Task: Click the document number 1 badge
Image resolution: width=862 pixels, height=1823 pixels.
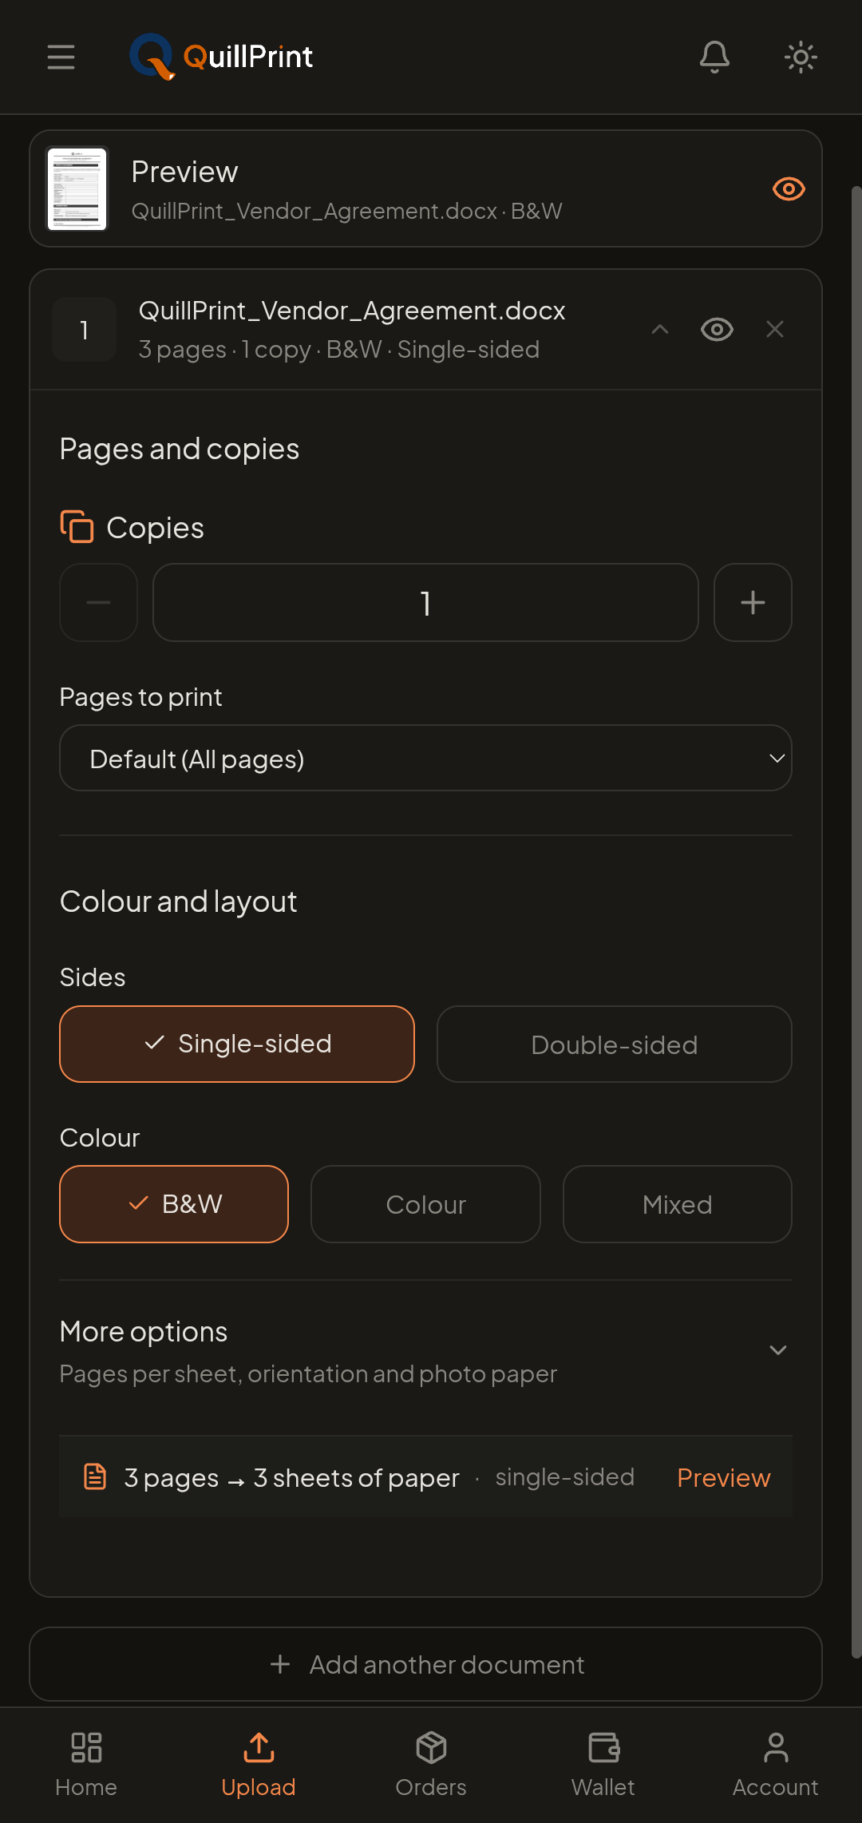Action: (x=84, y=330)
